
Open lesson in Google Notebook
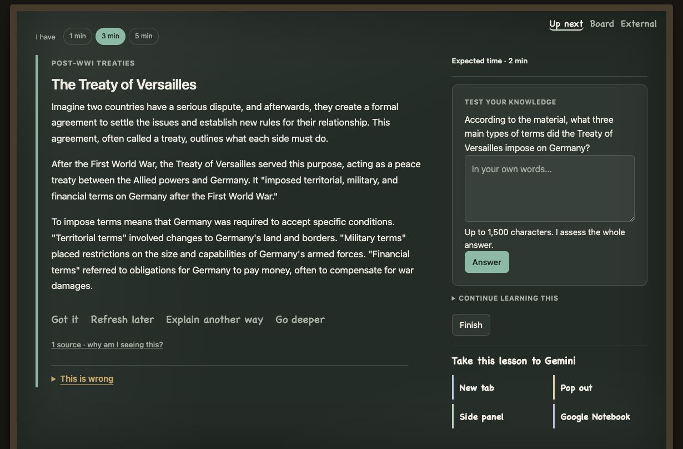595,417
